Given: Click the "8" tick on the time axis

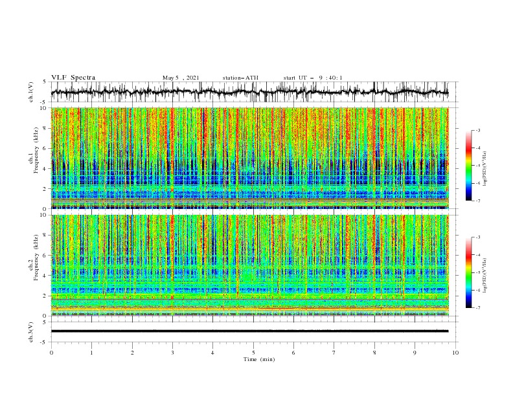Looking at the screenshot, I should click(x=374, y=353).
